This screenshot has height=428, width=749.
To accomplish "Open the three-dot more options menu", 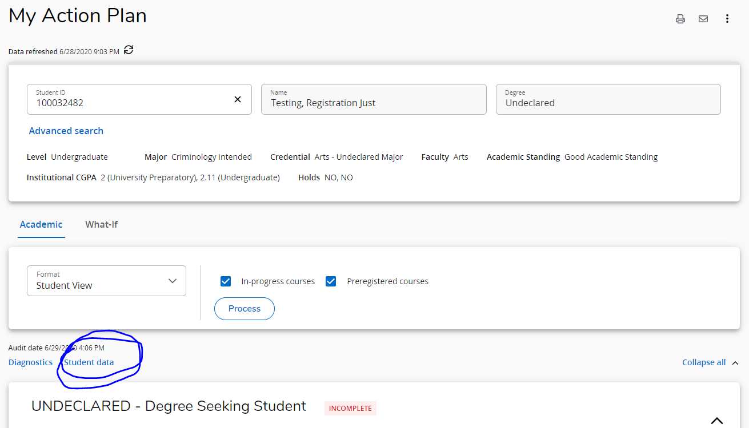I will coord(727,19).
